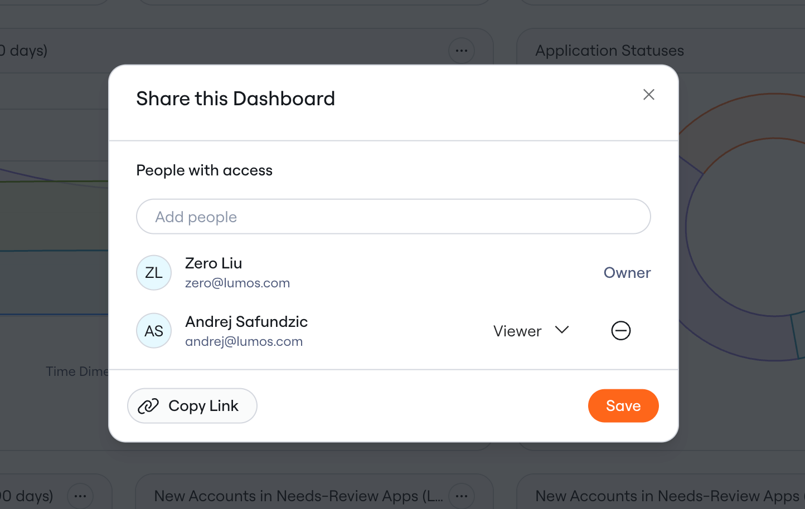
Task: Open the Viewer role dropdown
Action: point(531,331)
